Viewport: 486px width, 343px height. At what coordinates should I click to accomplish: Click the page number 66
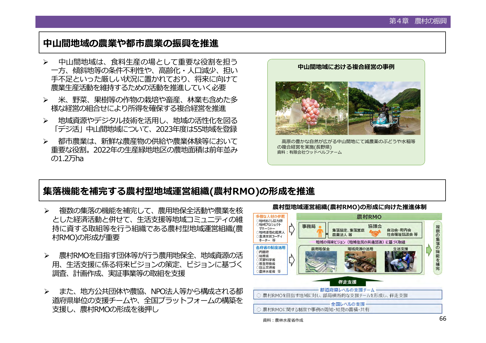[443, 319]
